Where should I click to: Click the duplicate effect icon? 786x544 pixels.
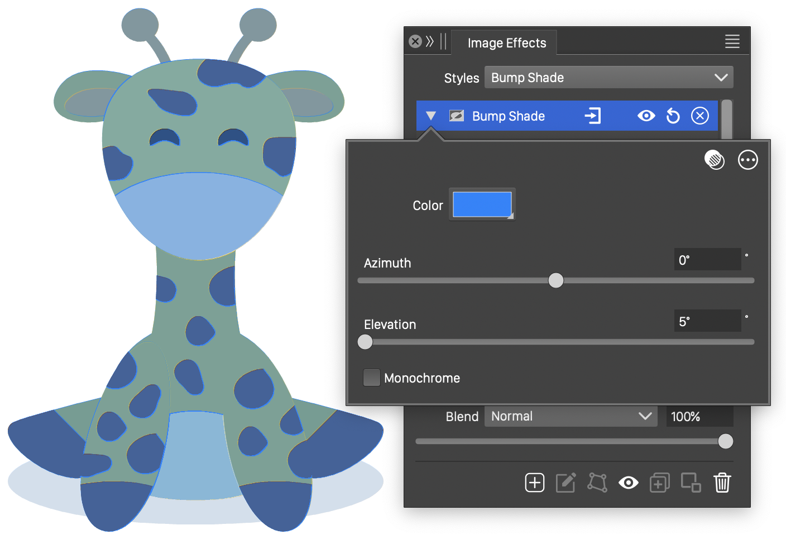point(659,483)
